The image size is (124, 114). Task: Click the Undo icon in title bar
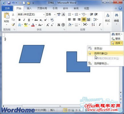click(13, 3)
